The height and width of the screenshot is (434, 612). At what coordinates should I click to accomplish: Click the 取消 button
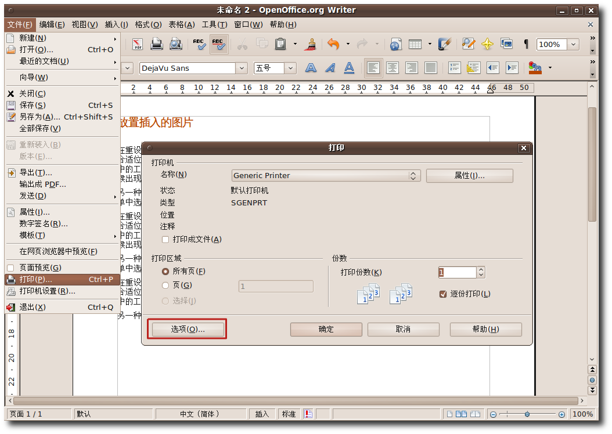pos(403,329)
